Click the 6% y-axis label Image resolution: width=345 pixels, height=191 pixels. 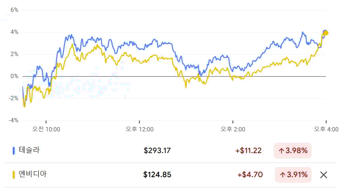pyautogui.click(x=14, y=10)
